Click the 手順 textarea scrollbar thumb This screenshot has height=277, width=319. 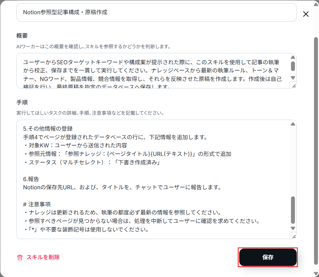pos(293,210)
